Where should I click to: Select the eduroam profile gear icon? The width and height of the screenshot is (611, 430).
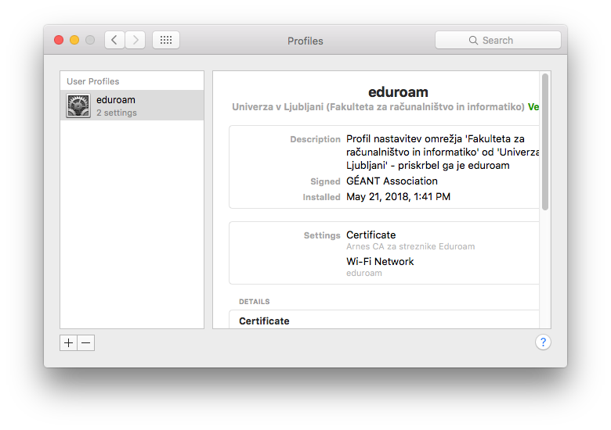pyautogui.click(x=78, y=106)
